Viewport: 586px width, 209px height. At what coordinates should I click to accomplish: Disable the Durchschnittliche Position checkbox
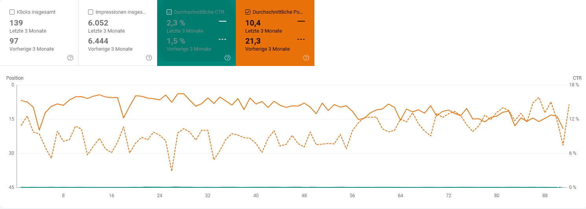[248, 12]
